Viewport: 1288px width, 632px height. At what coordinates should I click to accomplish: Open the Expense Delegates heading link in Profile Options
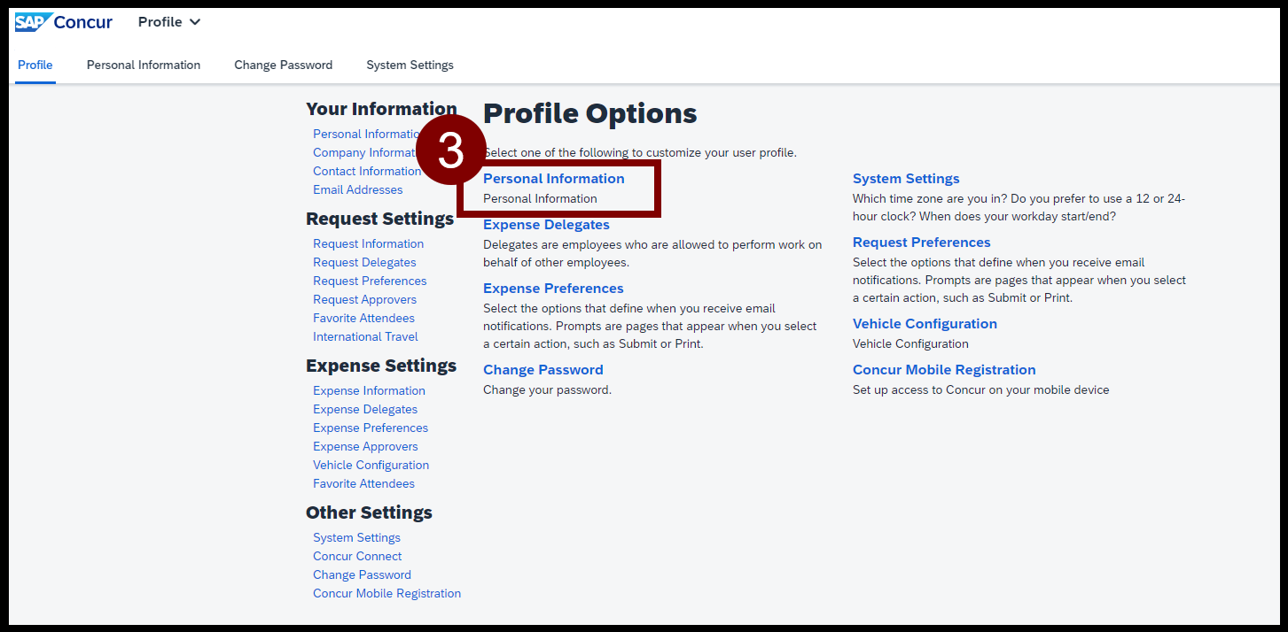pos(546,225)
